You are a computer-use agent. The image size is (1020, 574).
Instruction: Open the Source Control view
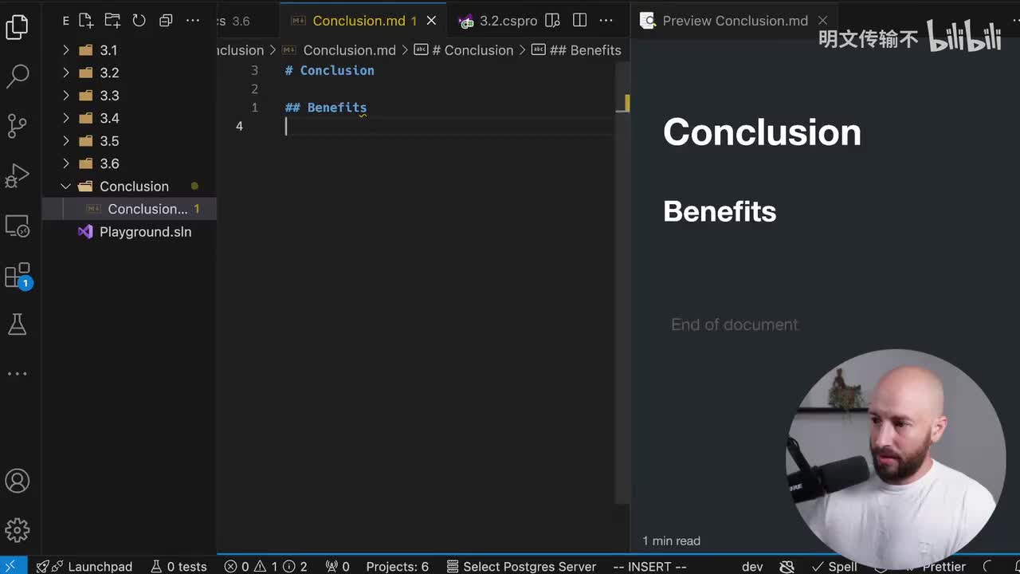pyautogui.click(x=17, y=126)
